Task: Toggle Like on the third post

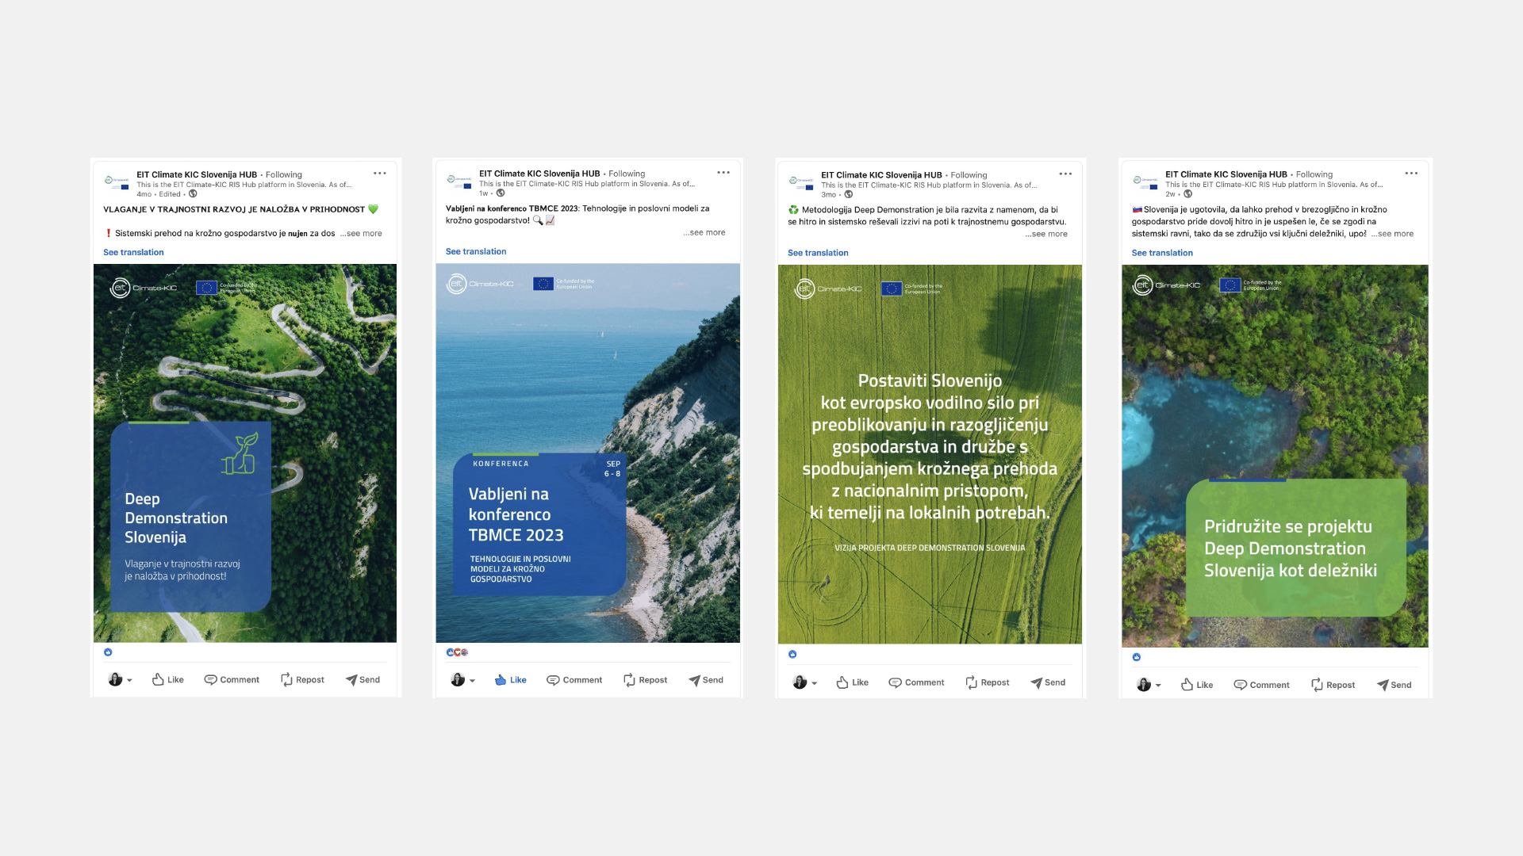Action: point(852,682)
